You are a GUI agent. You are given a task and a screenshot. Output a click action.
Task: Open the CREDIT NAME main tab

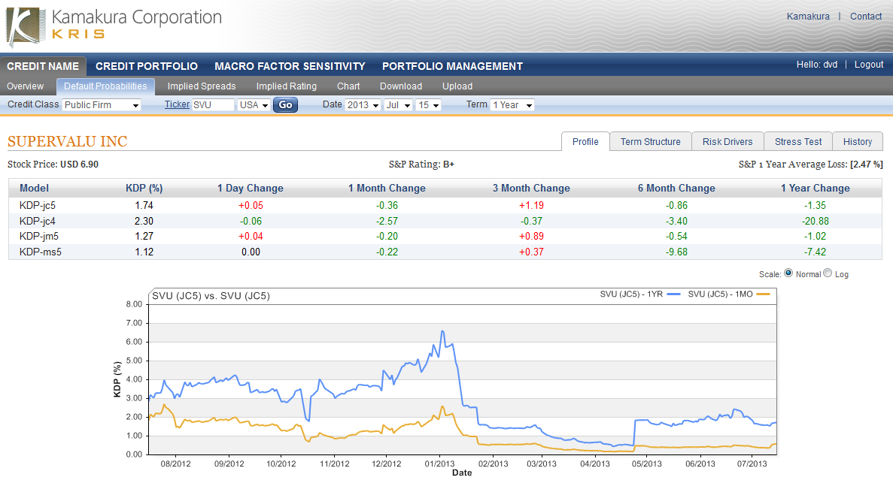pyautogui.click(x=43, y=66)
